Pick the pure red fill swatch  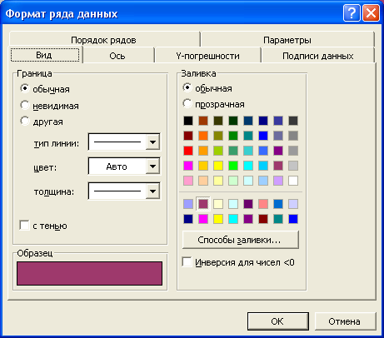coord(188,151)
